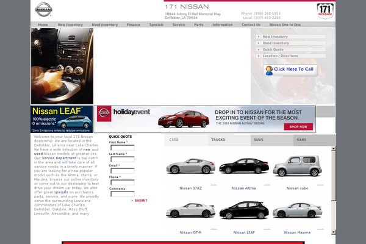Open Nissan One to One menu item
366x244 pixels.
[285, 25]
